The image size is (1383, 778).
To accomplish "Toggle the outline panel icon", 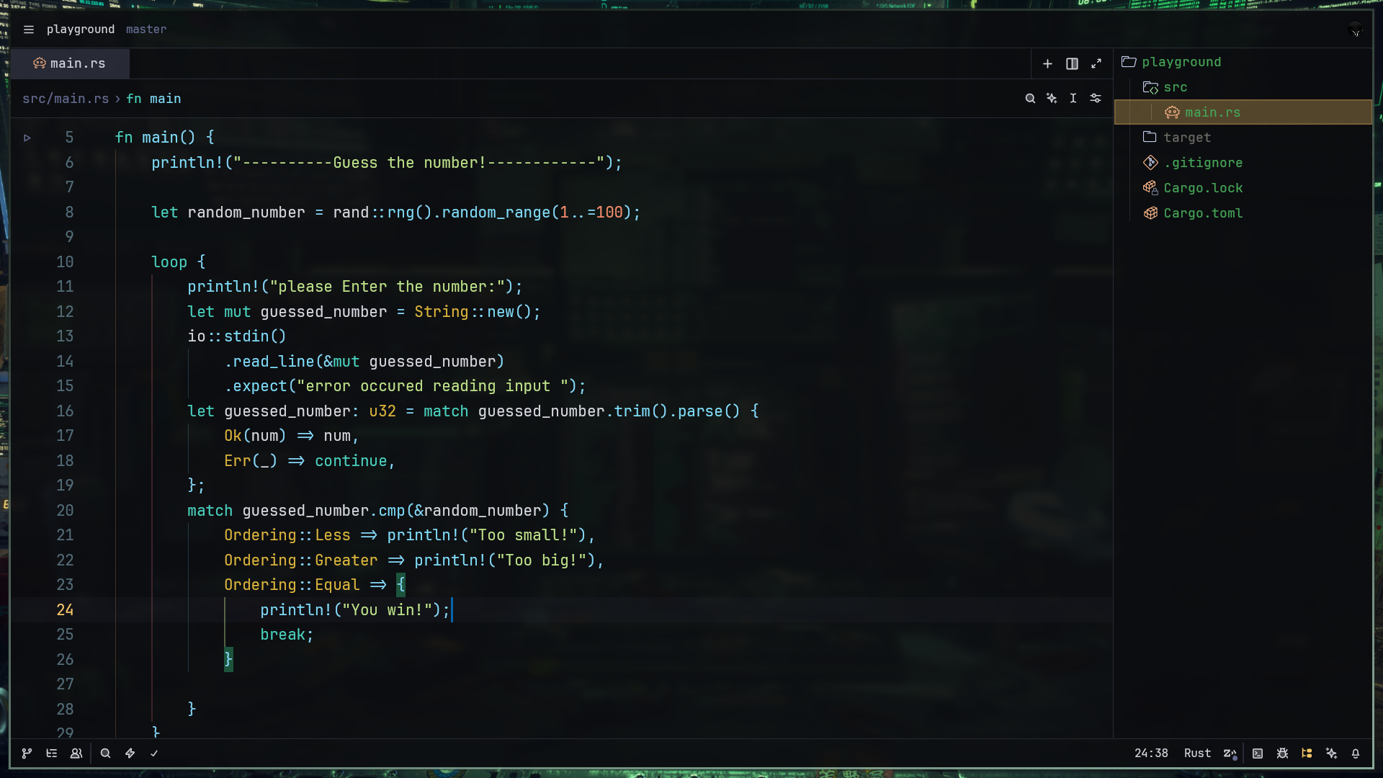I will click(x=52, y=754).
